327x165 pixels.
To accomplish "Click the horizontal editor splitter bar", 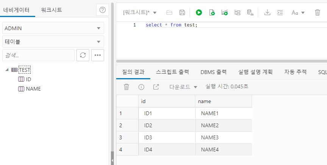I will 221,61.
